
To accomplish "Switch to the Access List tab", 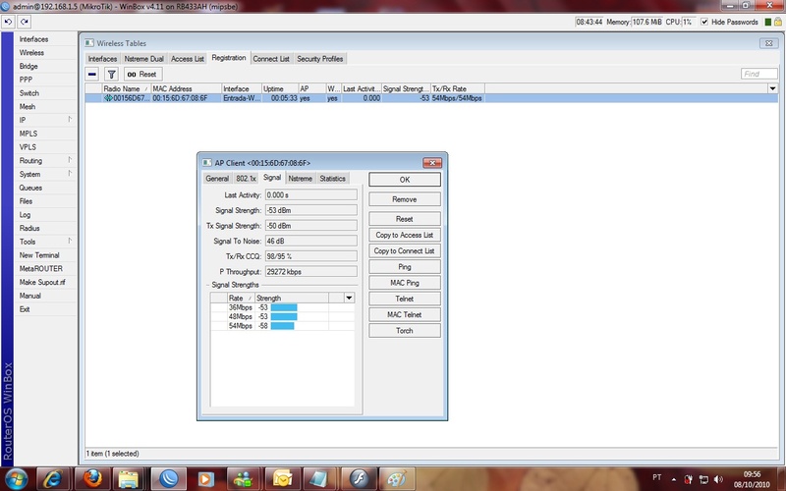I will point(188,59).
